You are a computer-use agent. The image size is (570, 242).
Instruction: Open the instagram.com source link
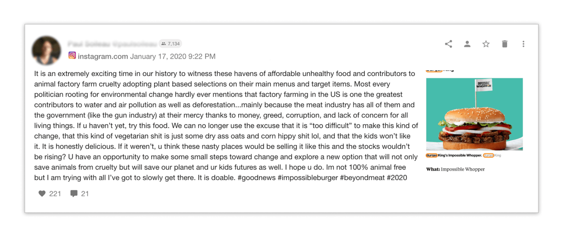coord(103,56)
